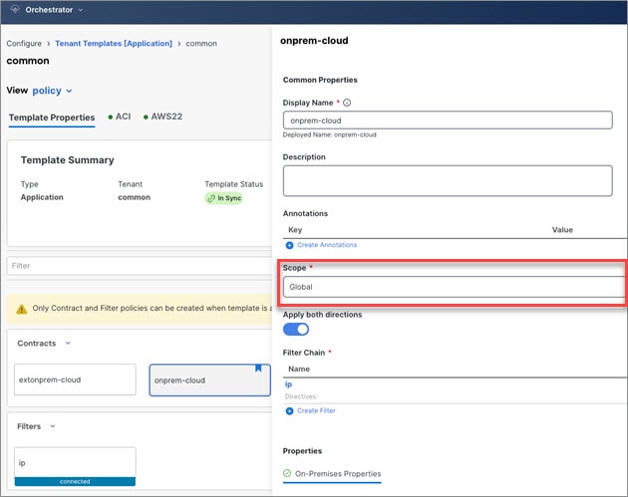This screenshot has width=628, height=497.
Task: Click the onprem-cloud panel title
Action: click(314, 41)
